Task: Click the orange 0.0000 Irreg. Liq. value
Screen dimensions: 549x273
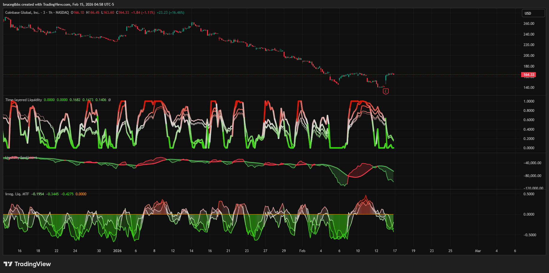Action: [x=81, y=194]
